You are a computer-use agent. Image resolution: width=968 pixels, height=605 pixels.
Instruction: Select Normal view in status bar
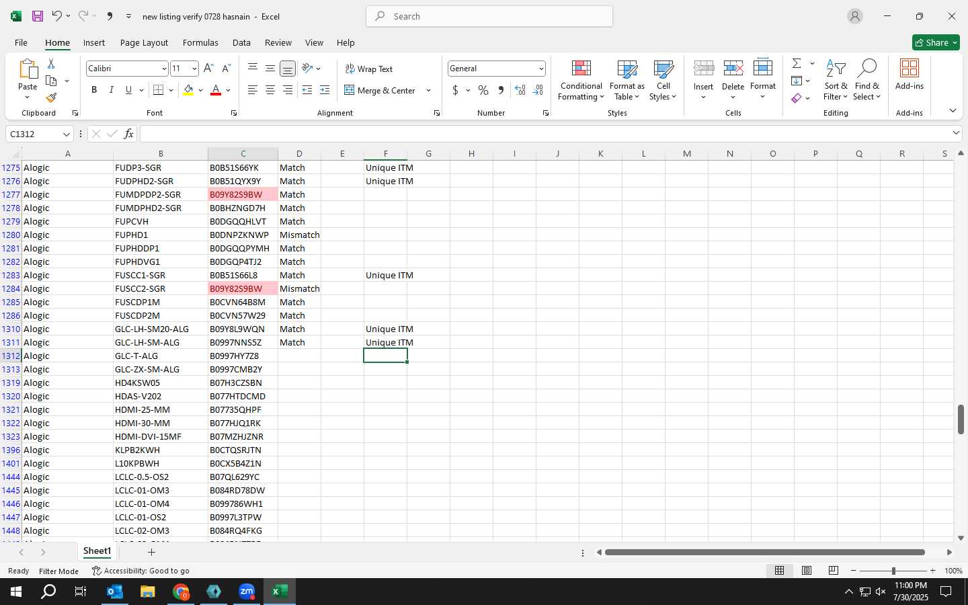click(x=780, y=571)
